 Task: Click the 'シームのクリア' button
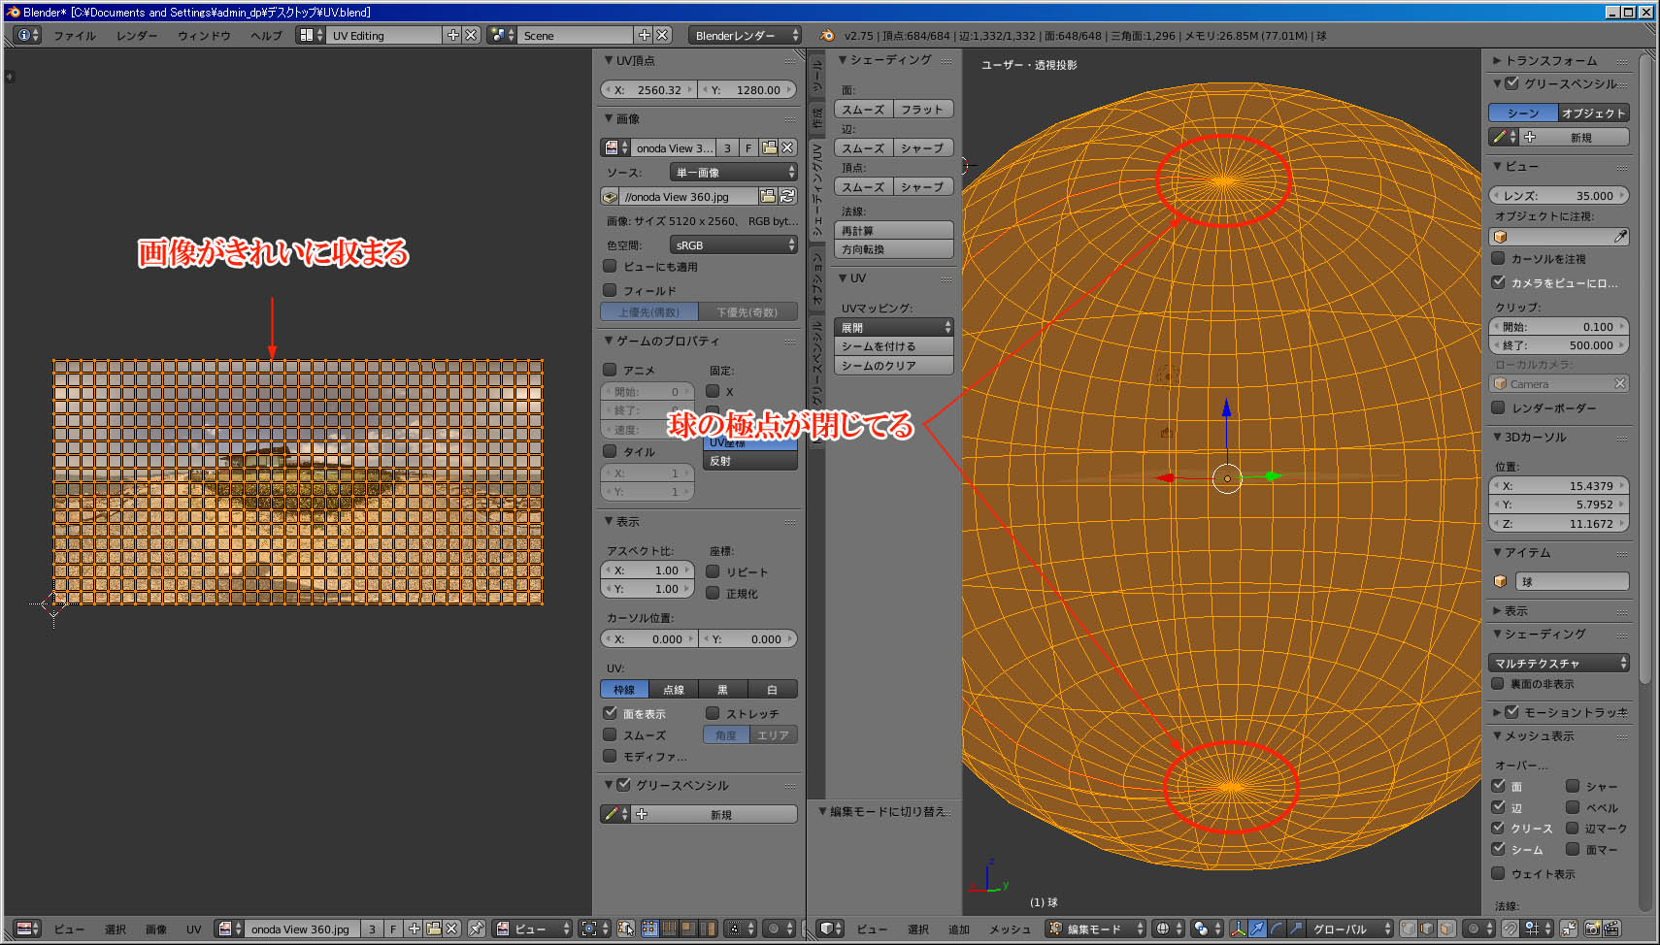pos(893,365)
